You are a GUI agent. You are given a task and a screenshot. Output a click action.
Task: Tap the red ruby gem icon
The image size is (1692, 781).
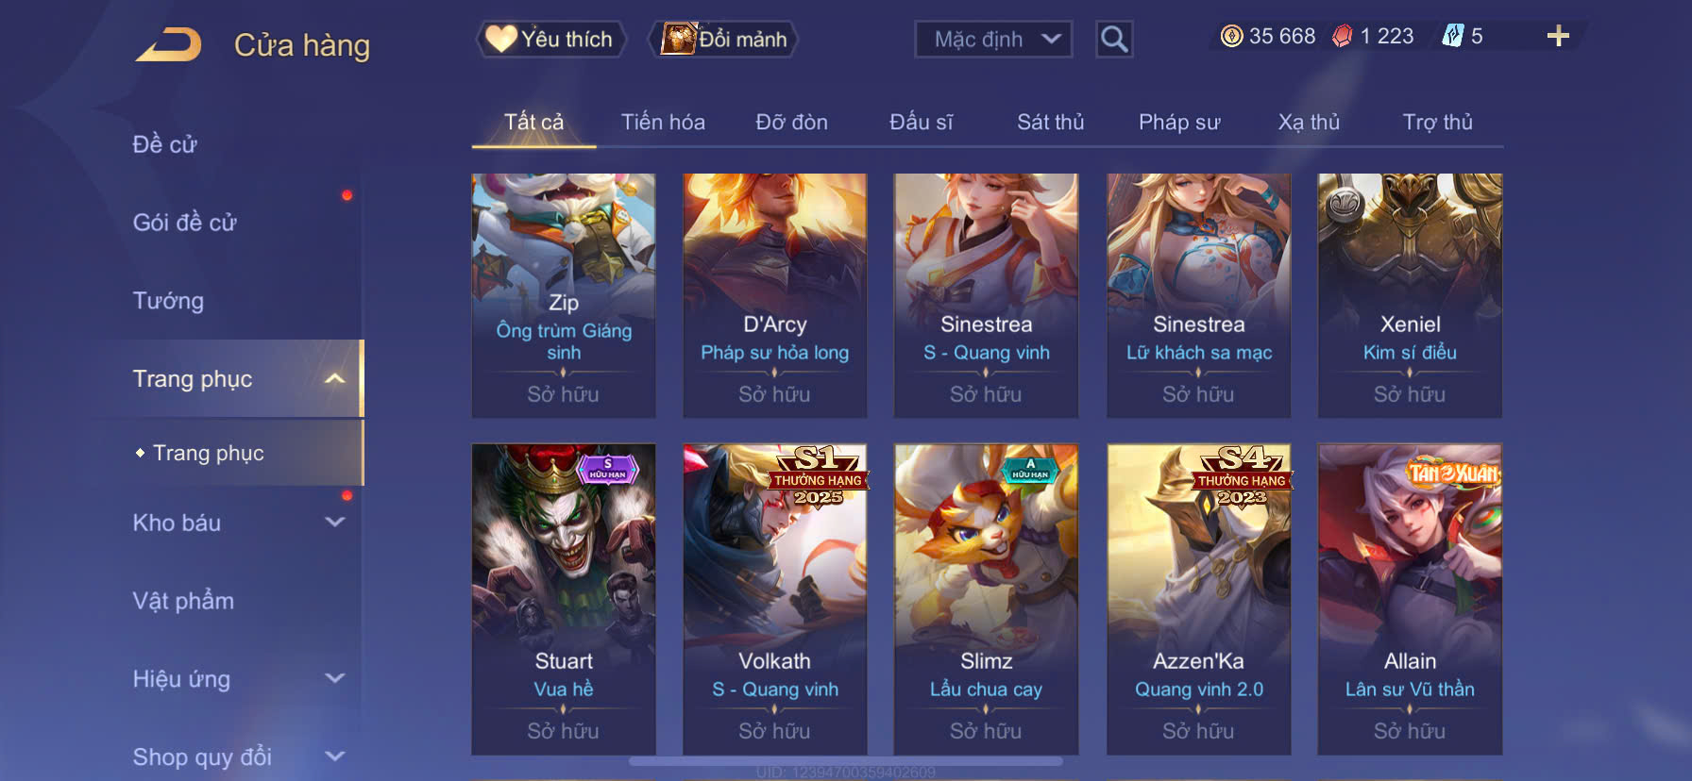tap(1342, 36)
